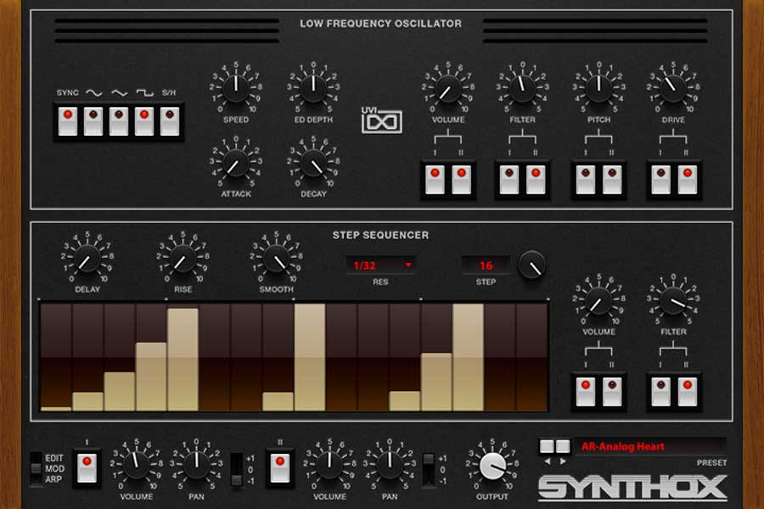Image resolution: width=764 pixels, height=509 pixels.
Task: Toggle LFO FILTER layer II button
Action: pos(536,180)
